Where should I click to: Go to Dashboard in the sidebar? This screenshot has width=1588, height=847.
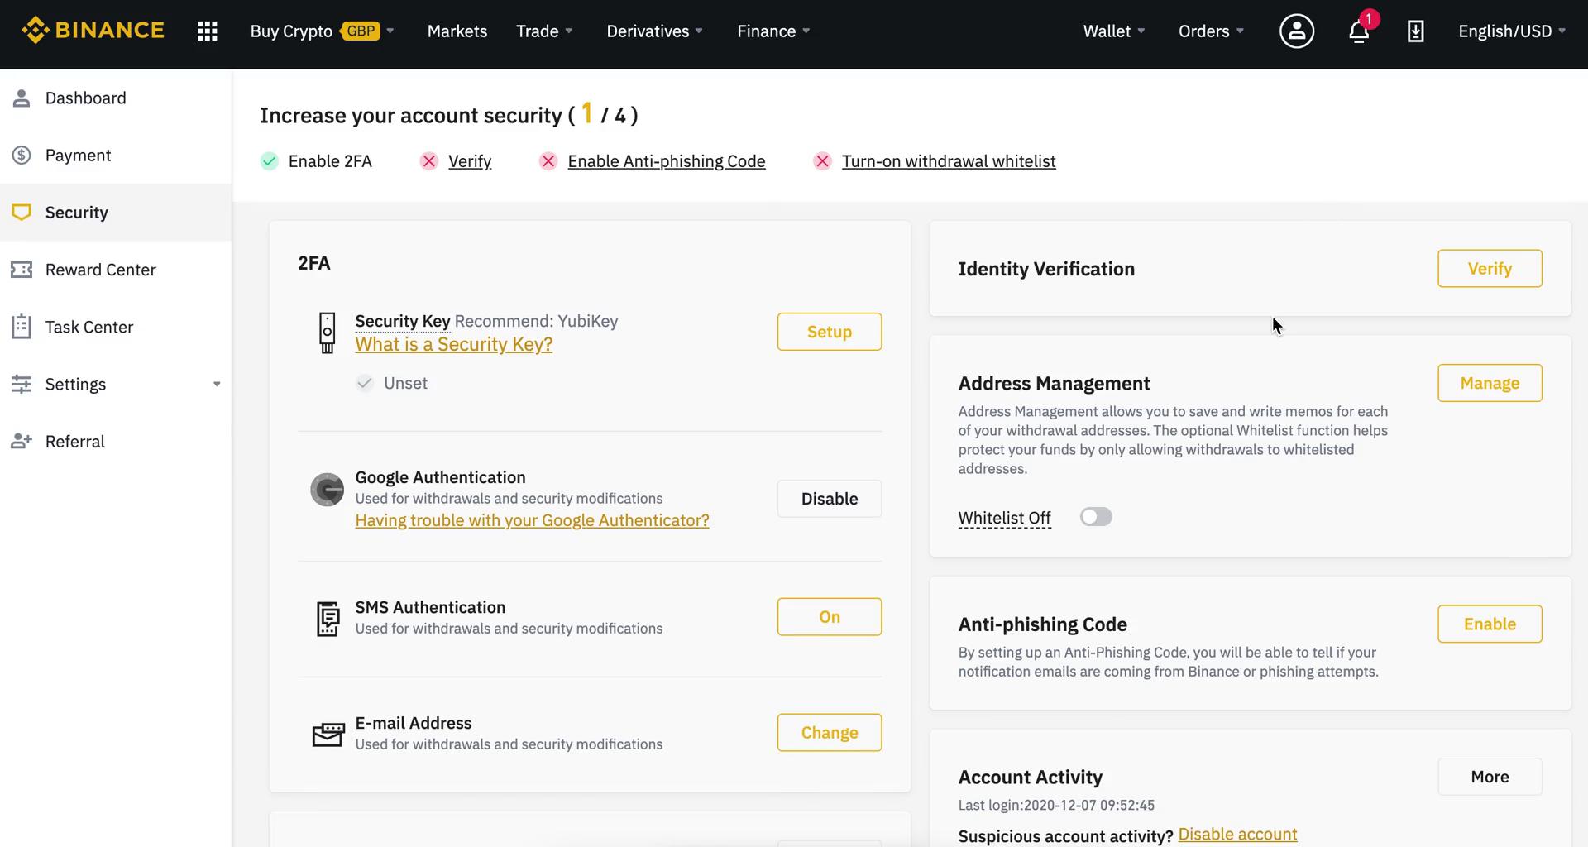tap(116, 98)
